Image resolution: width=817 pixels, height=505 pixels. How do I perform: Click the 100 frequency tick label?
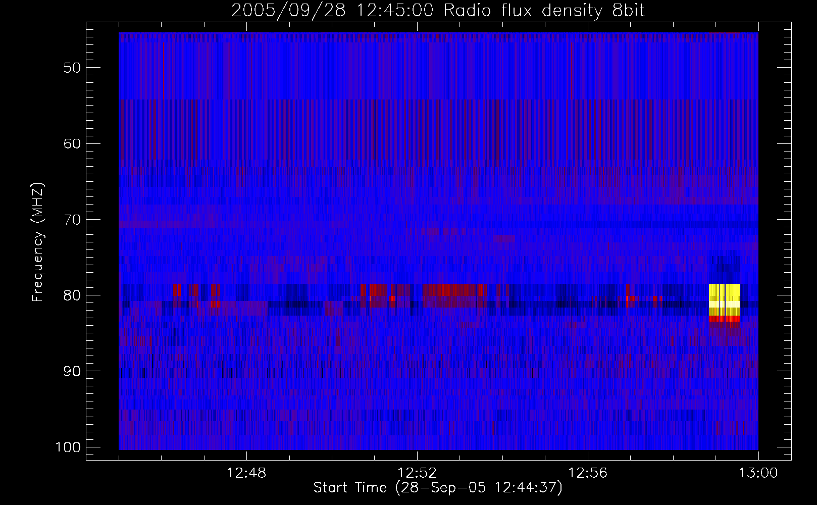tap(68, 447)
